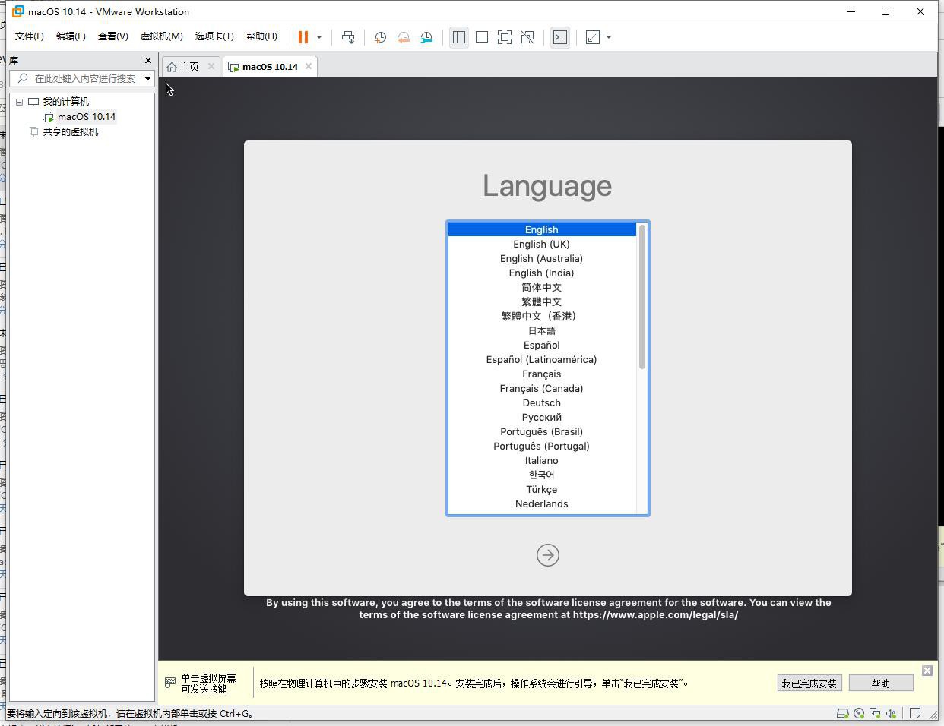Image resolution: width=944 pixels, height=726 pixels.
Task: Choose Português (Brasil) language
Action: [x=542, y=431]
